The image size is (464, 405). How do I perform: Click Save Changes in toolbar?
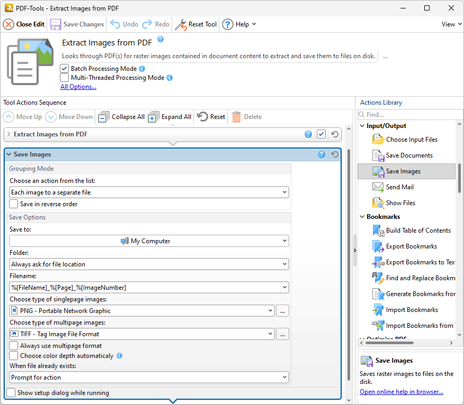(x=77, y=24)
